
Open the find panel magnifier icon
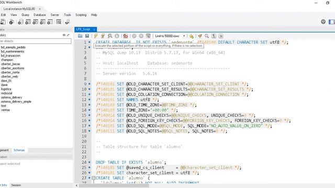click(207, 36)
